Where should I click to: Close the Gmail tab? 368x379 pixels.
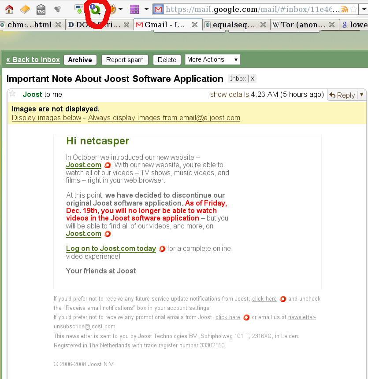coord(195,25)
